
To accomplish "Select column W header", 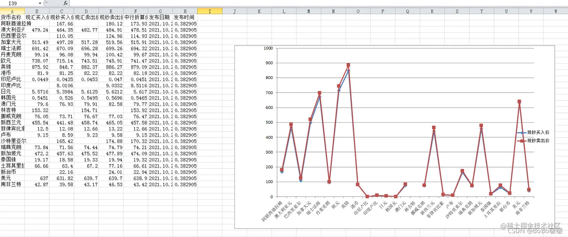I will 556,11.
